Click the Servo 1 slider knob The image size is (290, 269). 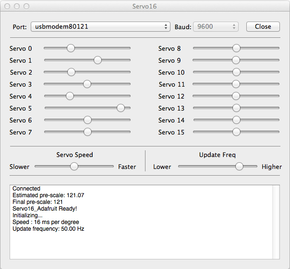(97, 60)
